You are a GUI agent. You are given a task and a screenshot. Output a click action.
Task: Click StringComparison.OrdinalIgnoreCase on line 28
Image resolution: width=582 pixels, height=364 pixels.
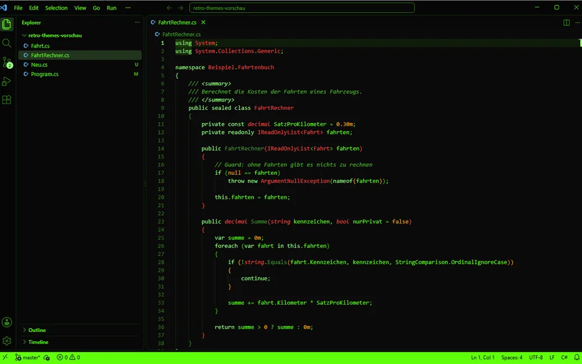click(x=451, y=262)
